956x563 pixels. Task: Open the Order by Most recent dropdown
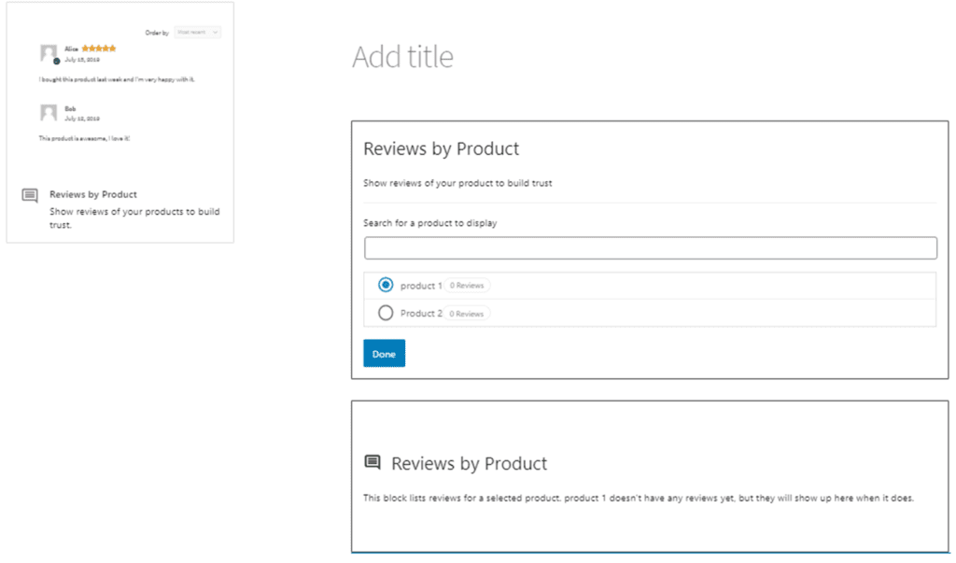[x=198, y=32]
